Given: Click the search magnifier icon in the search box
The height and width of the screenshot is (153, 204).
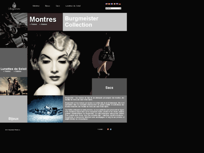Looking at the screenshot, I should pos(120,9).
